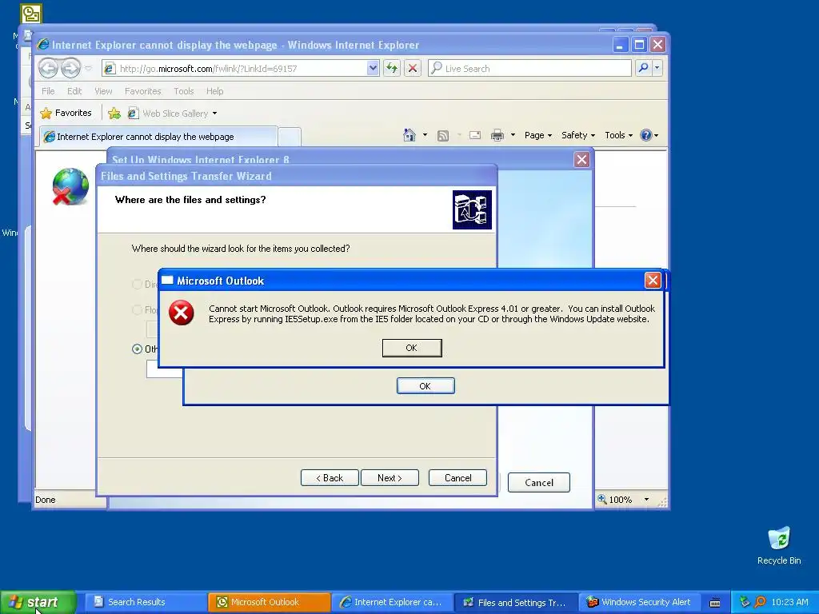This screenshot has height=614, width=819.
Task: Click the globe error icon on the webpage
Action: 70,186
